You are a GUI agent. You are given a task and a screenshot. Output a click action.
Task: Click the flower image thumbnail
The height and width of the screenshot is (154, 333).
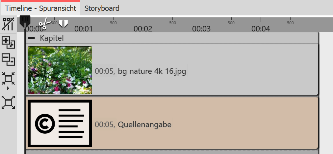click(x=60, y=70)
